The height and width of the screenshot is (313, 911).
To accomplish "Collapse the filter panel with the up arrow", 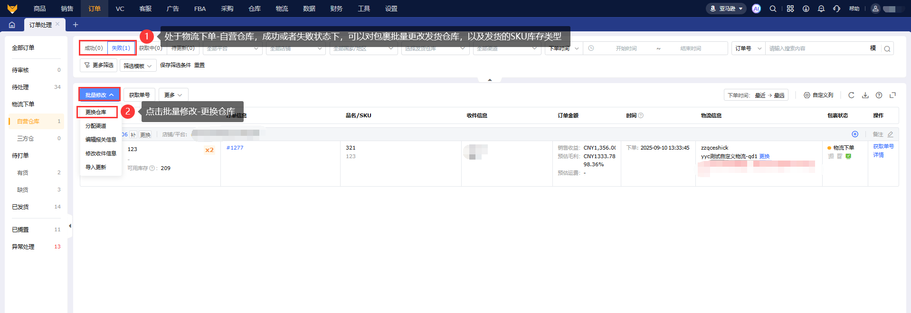I will pos(490,80).
